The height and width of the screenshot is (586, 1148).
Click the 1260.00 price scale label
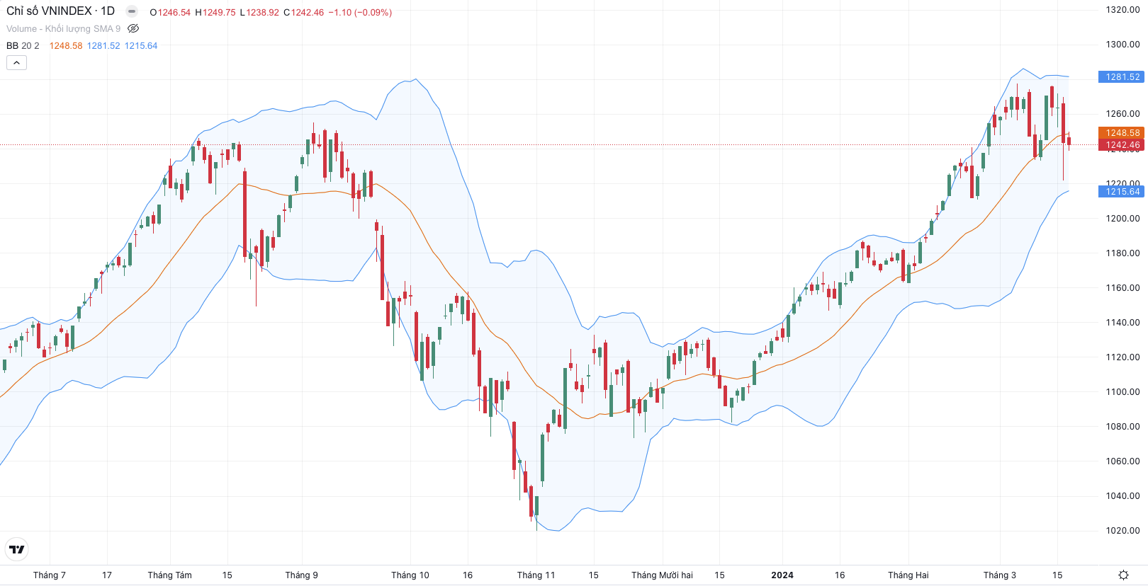(1122, 114)
